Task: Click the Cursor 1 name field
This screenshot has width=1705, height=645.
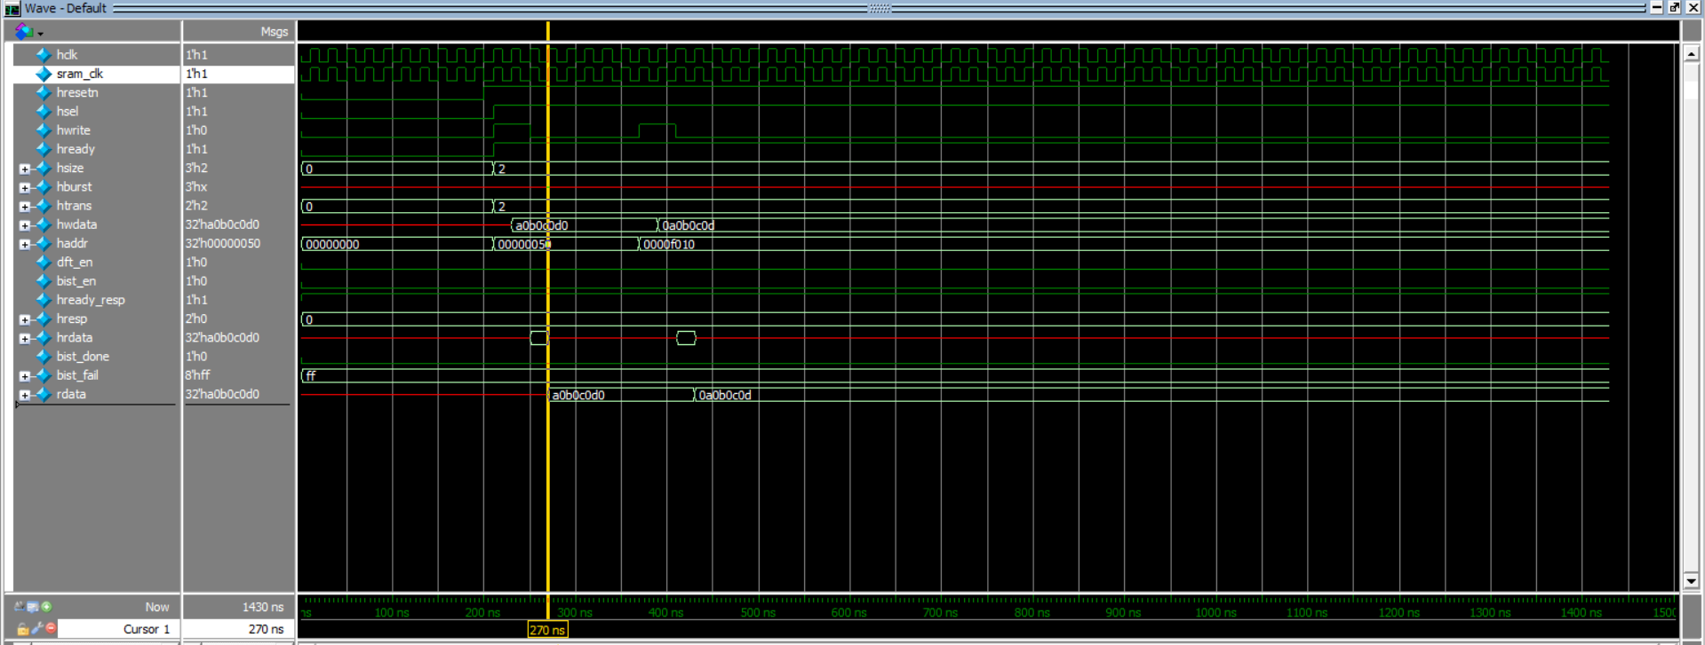Action: [x=118, y=629]
